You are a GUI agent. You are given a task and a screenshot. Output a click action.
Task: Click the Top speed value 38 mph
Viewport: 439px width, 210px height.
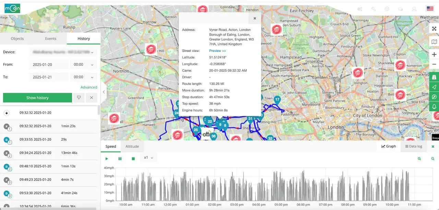(x=215, y=104)
